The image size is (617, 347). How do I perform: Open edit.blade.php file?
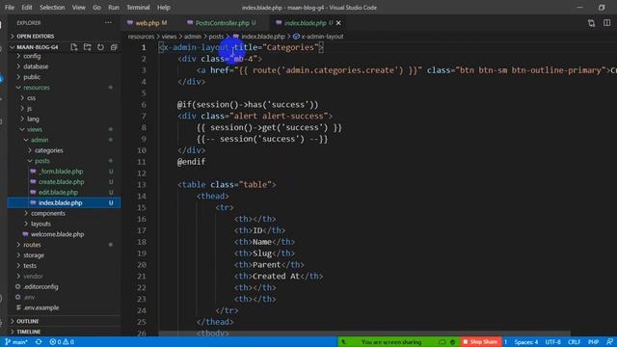tap(58, 193)
